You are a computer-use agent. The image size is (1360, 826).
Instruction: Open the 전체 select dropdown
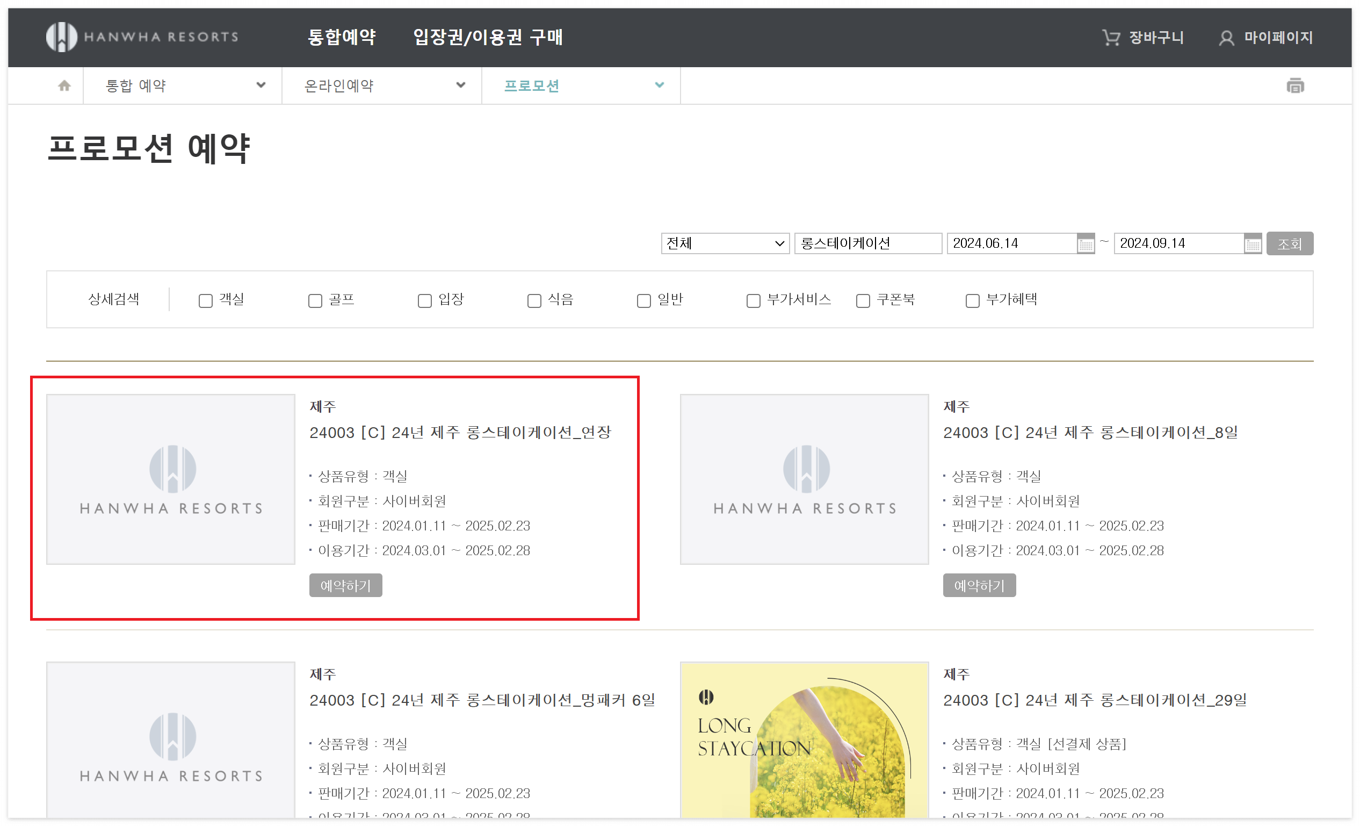click(725, 243)
